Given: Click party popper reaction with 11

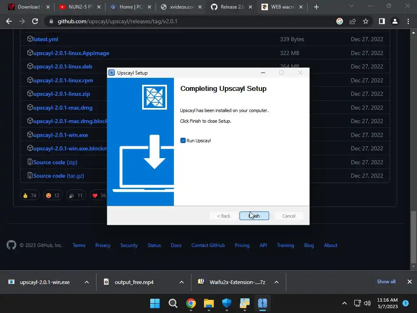Looking at the screenshot, I should [76, 195].
